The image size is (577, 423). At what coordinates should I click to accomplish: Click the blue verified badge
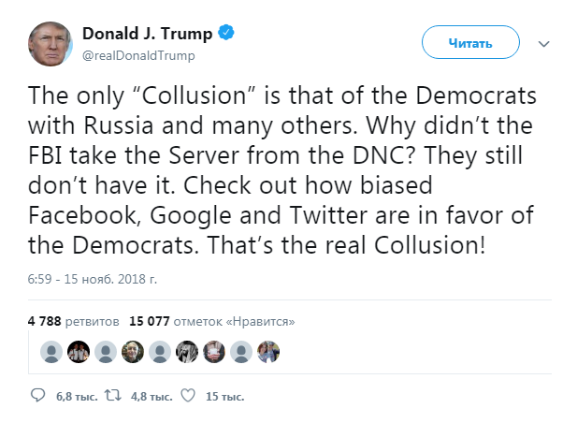[x=225, y=35]
